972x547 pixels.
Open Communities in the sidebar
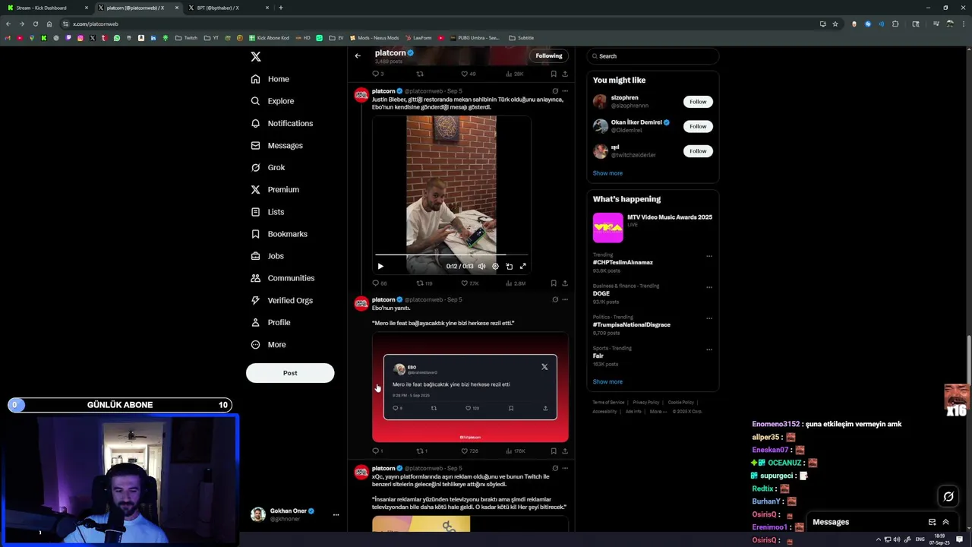(282, 278)
